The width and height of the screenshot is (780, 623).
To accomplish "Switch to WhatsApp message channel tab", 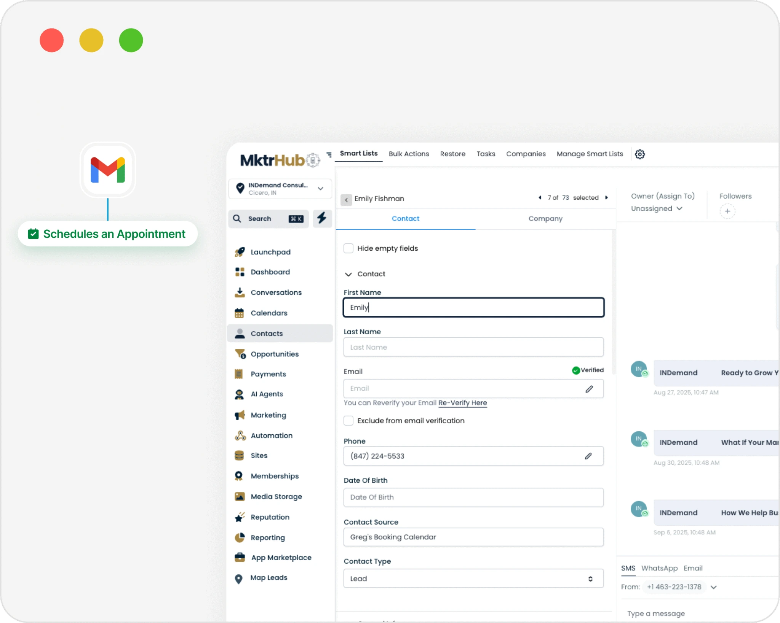I will coord(659,568).
